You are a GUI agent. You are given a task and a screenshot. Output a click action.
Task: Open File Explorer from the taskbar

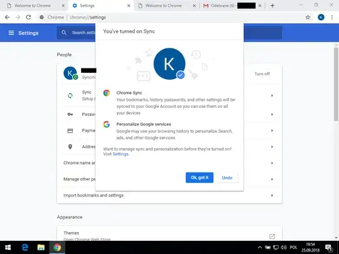point(41,247)
